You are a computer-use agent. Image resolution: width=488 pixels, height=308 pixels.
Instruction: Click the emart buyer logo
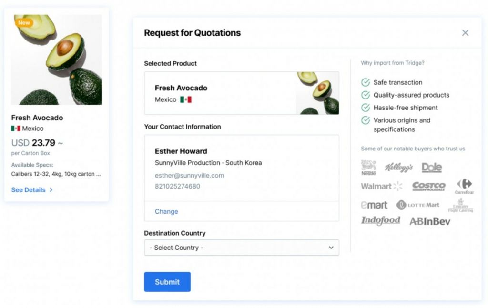point(374,205)
